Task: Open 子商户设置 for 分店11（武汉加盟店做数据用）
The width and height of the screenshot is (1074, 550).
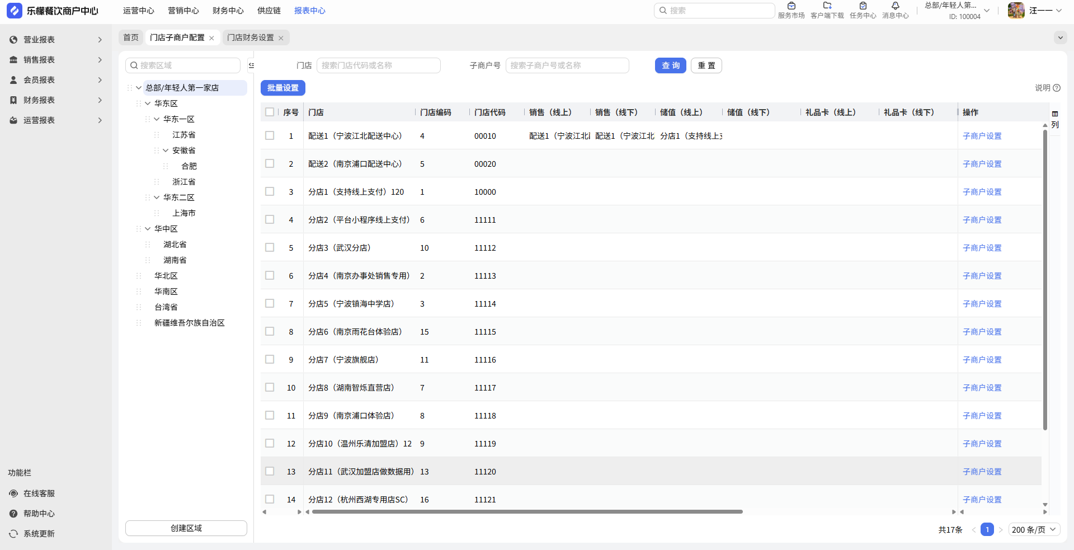Action: click(982, 472)
